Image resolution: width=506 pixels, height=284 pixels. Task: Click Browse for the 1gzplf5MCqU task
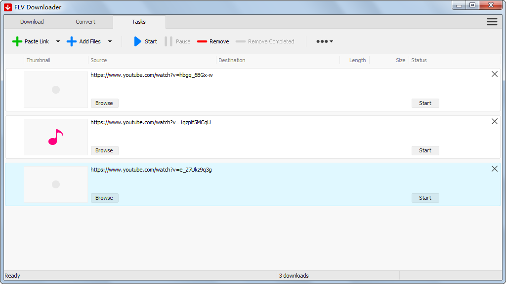pyautogui.click(x=104, y=150)
